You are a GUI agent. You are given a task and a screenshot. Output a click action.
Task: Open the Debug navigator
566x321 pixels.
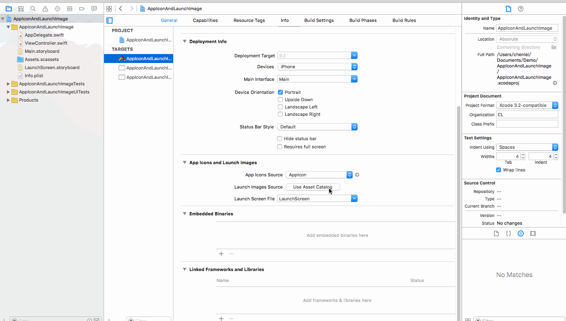[69, 9]
